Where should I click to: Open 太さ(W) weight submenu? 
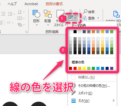(x=92, y=101)
